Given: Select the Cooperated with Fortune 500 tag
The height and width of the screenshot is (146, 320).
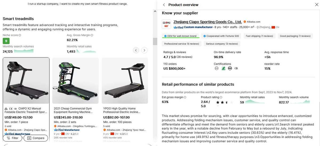Looking at the screenshot, I should coord(221,36).
